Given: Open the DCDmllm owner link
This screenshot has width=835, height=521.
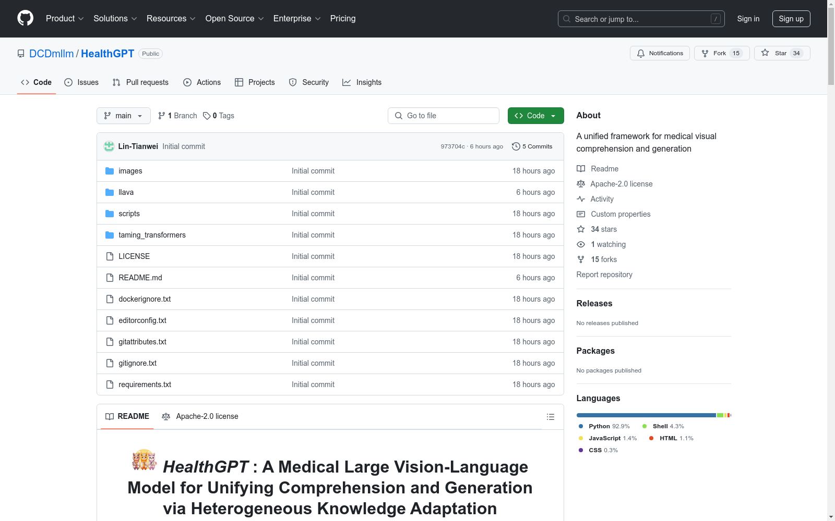Looking at the screenshot, I should (52, 54).
